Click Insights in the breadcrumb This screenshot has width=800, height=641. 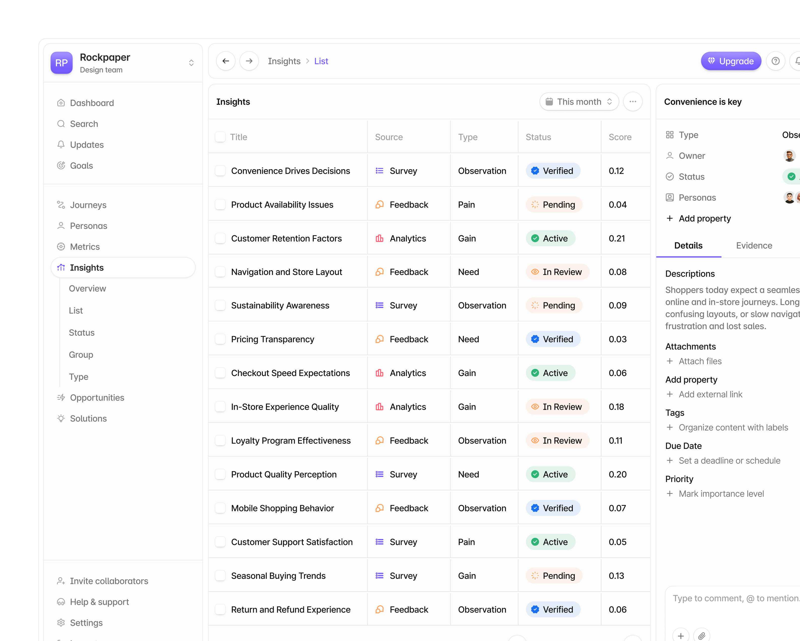tap(284, 61)
